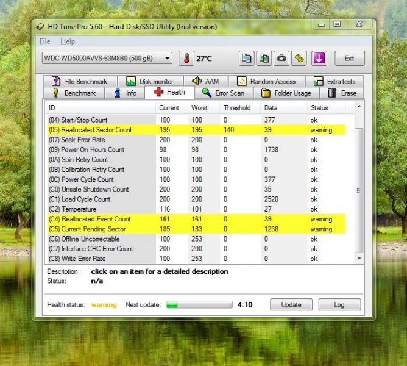
Task: Click the Benchmark lightbulb icon
Action: (x=55, y=93)
